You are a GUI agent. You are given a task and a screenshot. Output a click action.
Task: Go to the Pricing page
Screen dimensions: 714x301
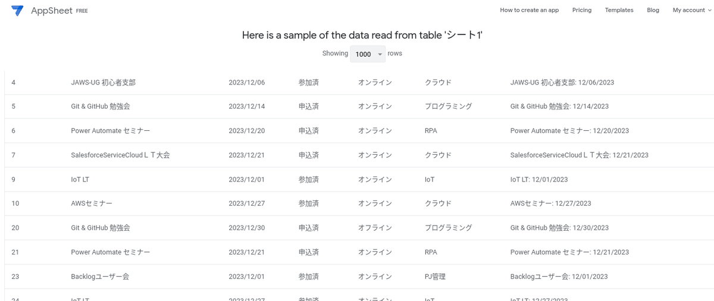pyautogui.click(x=582, y=10)
